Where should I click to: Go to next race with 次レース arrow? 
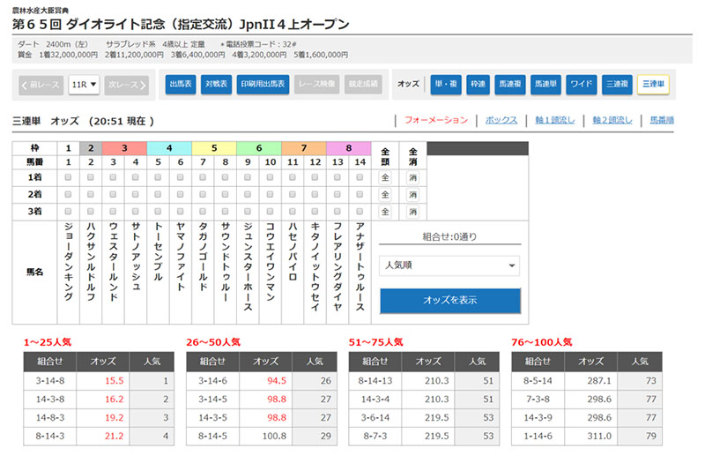click(x=128, y=85)
